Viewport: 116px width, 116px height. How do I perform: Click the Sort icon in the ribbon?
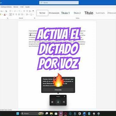[x=30, y=11]
